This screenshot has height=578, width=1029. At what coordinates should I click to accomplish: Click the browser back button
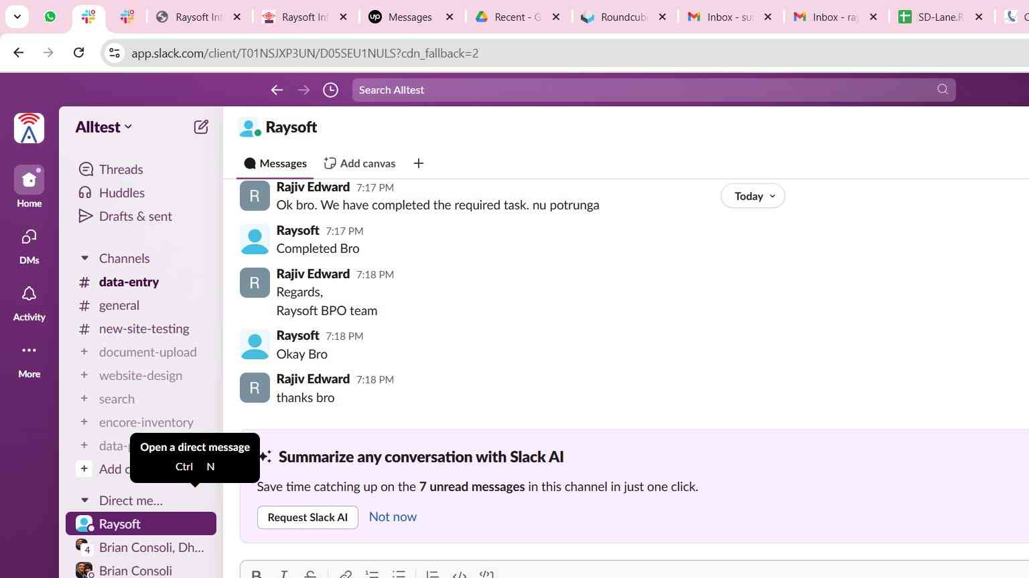pos(19,53)
